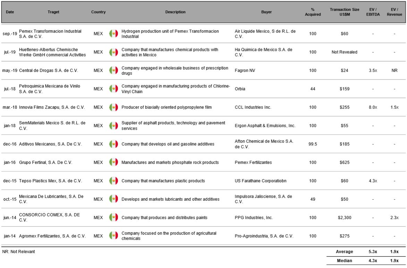The height and width of the screenshot is (268, 407).
Task: Click buyer US Farathane Corporatiobn
Action: [261, 181]
